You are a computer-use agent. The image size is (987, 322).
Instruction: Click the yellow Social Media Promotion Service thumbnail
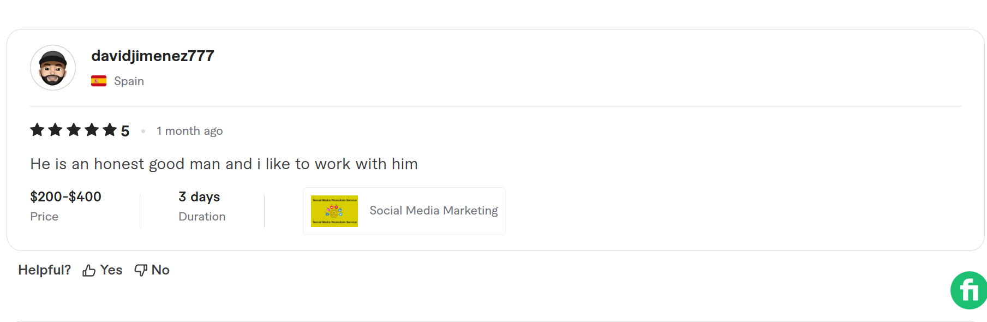pos(334,211)
